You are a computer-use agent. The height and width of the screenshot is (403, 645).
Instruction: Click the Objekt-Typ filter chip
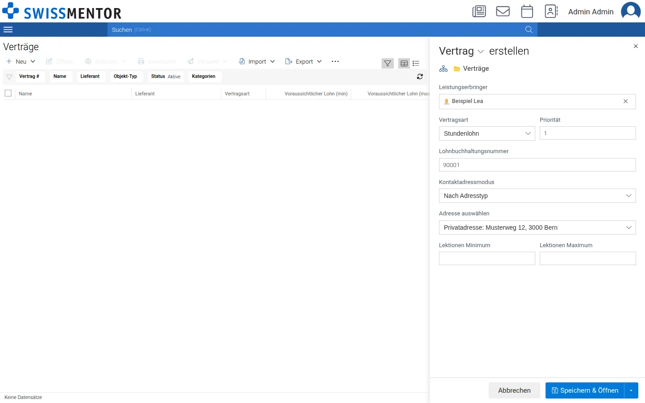[125, 77]
